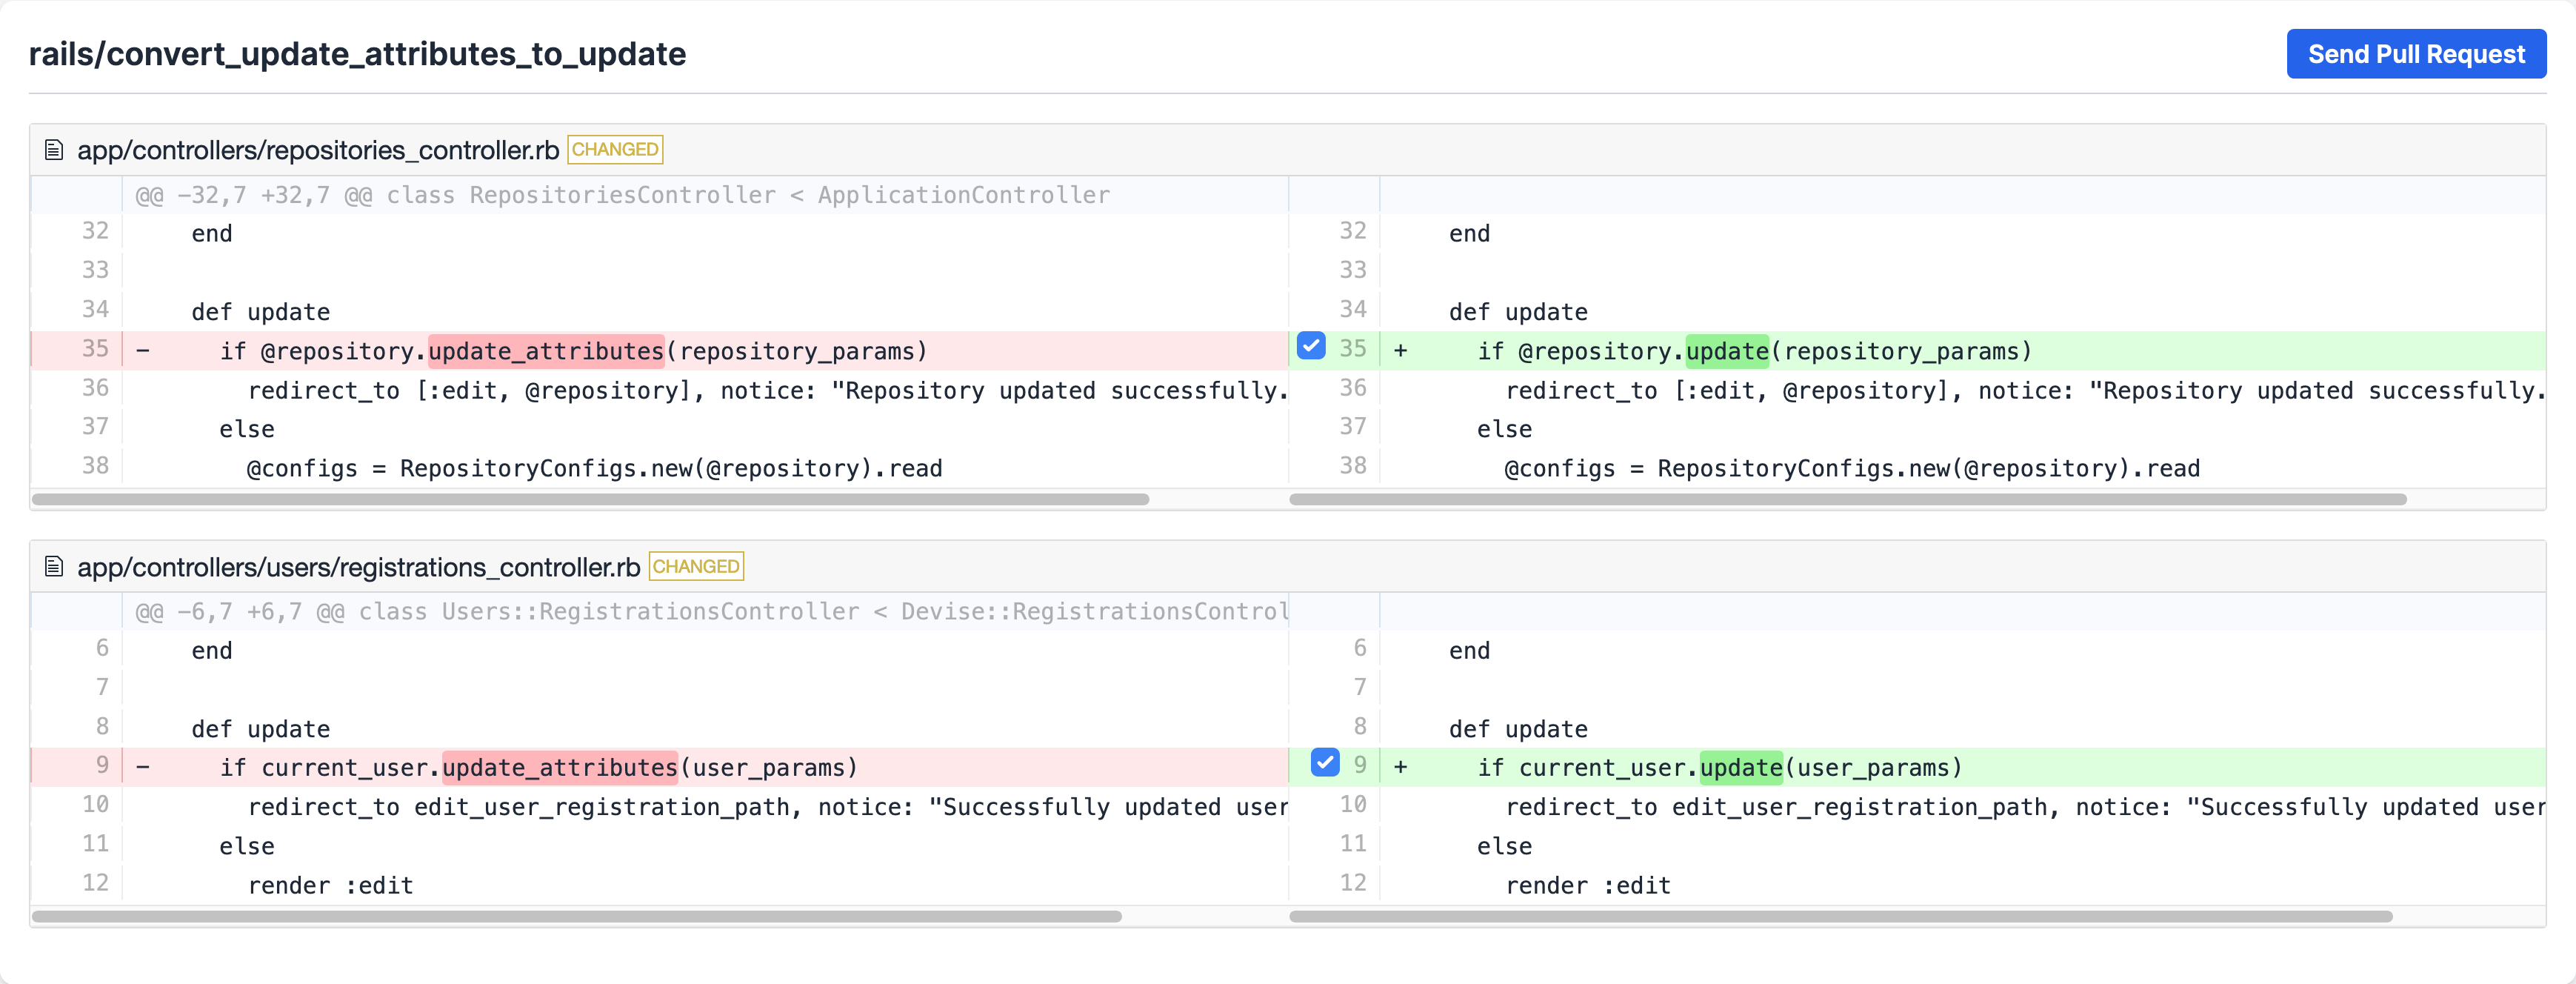Click right 'render :edit' line 12
The image size is (2576, 984).
pyautogui.click(x=1588, y=885)
